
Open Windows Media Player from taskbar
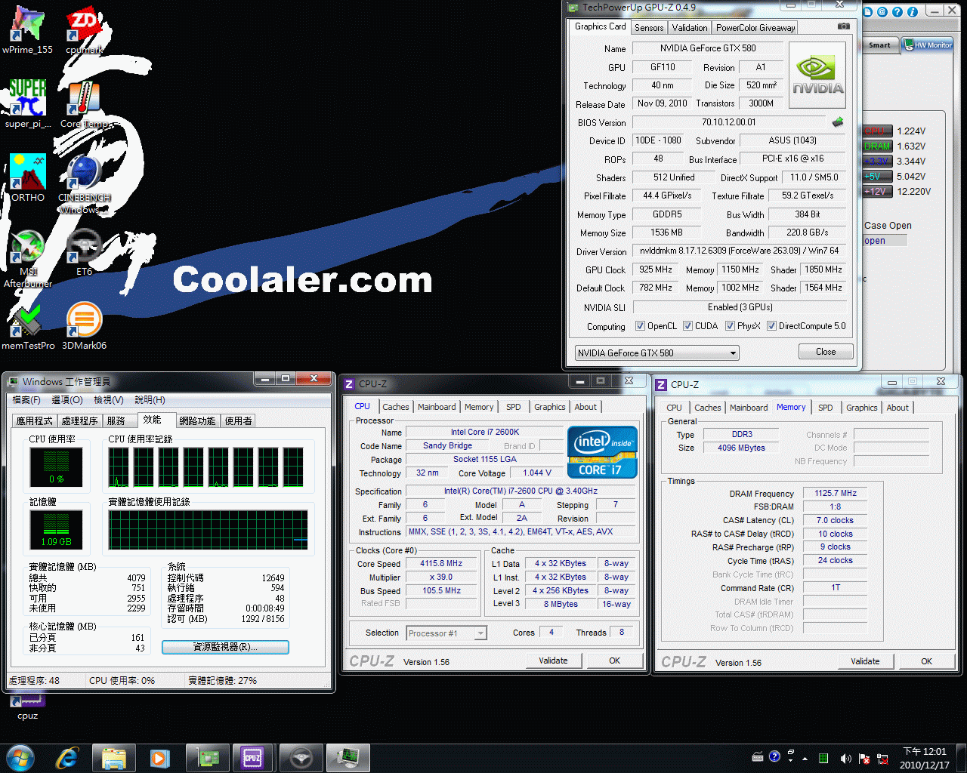tap(159, 758)
